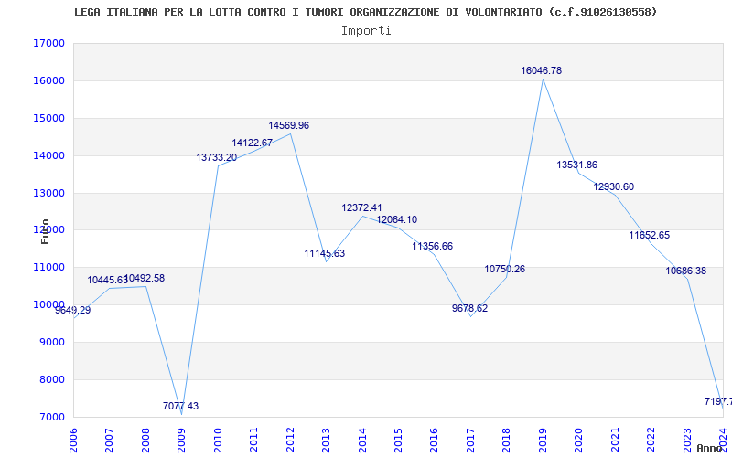The image size is (732, 457).
Task: Click the 8000 y-axis tick label
Action: click(x=51, y=379)
